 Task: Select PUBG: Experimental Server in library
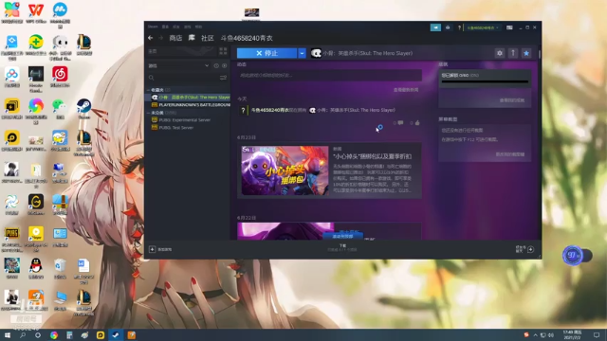point(181,120)
